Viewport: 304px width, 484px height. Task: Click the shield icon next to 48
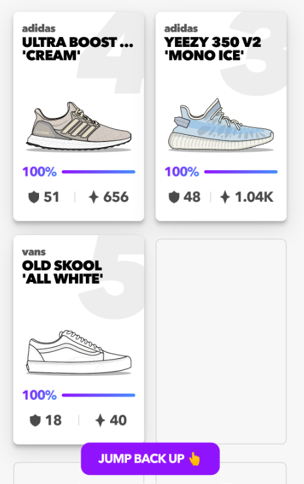click(x=174, y=197)
